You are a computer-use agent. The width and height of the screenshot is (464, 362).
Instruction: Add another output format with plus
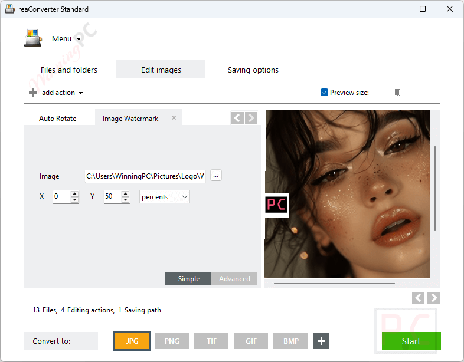pos(321,341)
